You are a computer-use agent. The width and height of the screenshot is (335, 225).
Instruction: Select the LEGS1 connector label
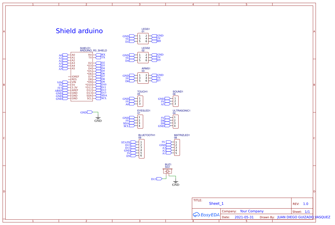(x=146, y=29)
